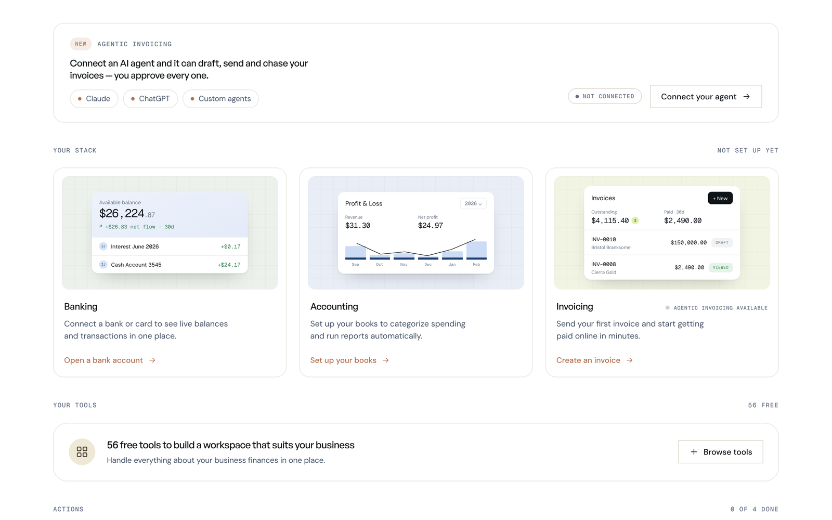The image size is (832, 520).
Task: Follow the Set up your books link
Action: pos(349,360)
